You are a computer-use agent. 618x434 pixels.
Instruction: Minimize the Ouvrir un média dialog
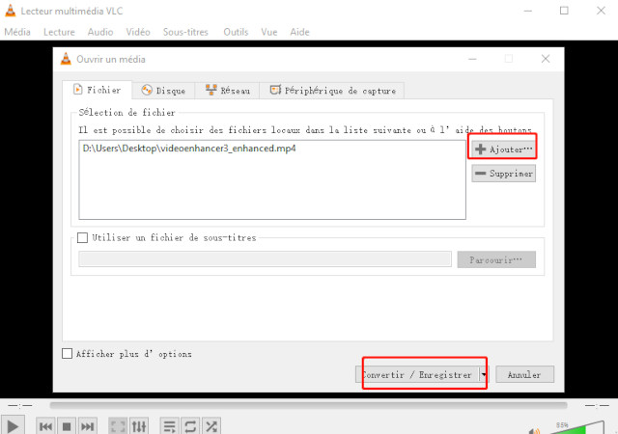click(x=472, y=59)
